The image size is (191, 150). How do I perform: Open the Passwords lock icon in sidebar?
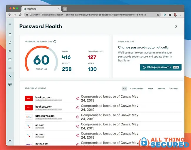coord(10,34)
